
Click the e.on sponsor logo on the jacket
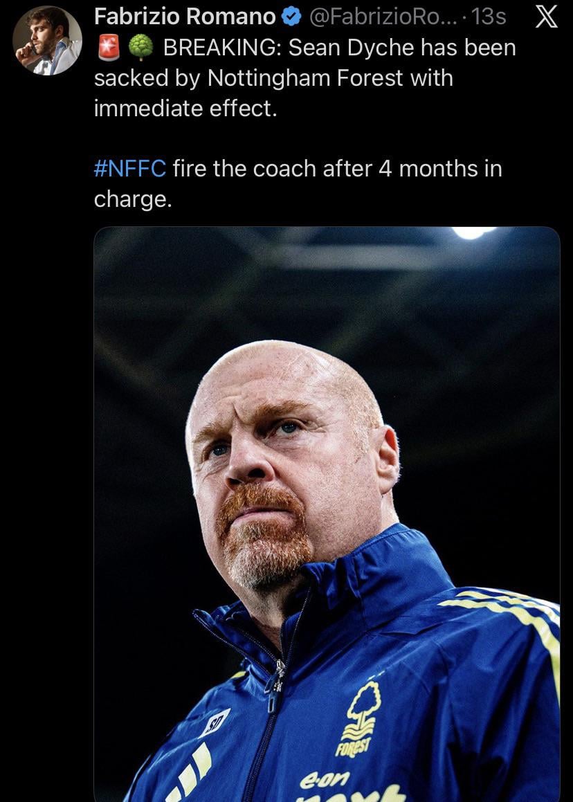325,780
